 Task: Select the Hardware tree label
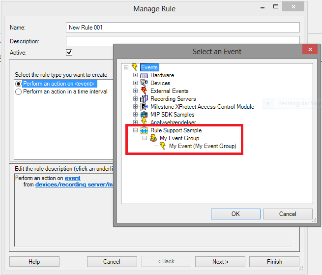[x=162, y=75]
